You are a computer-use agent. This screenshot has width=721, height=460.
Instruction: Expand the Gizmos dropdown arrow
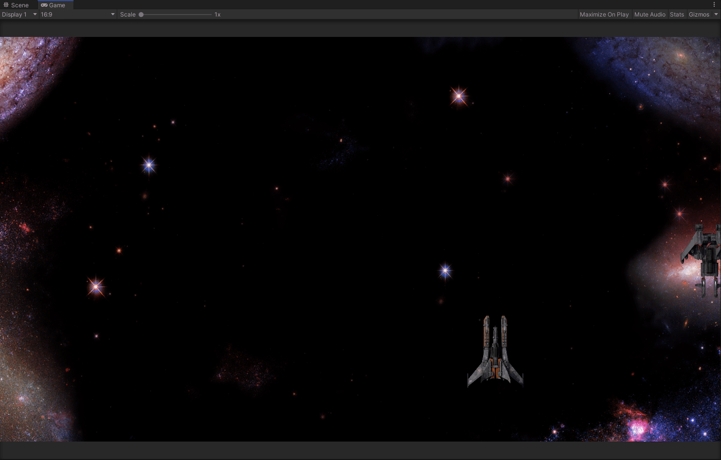coord(716,15)
